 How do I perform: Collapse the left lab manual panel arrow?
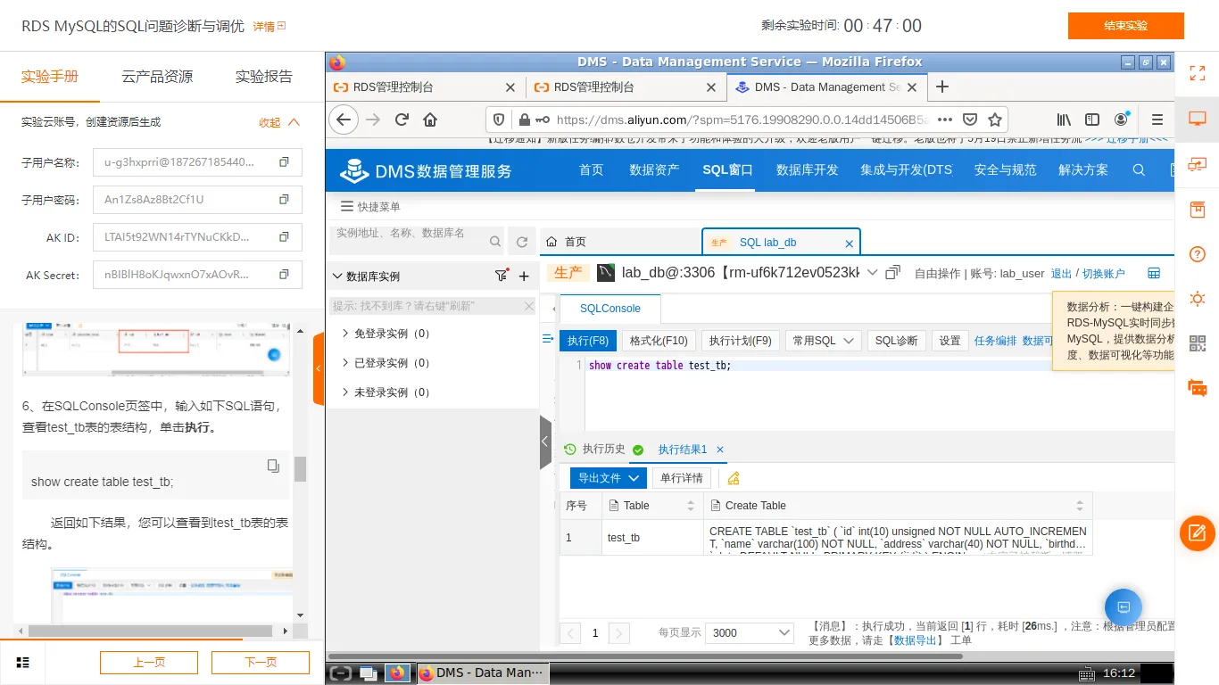(319, 368)
